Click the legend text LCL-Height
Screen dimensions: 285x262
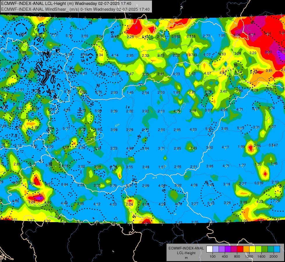pos(186,253)
